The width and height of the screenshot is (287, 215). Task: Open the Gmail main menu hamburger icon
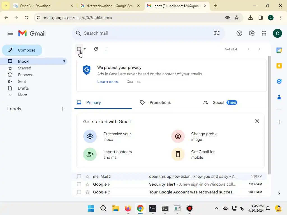click(x=10, y=33)
